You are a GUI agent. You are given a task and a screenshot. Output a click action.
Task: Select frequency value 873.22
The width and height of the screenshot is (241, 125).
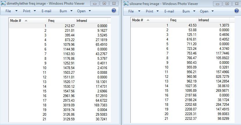click(x=70, y=40)
